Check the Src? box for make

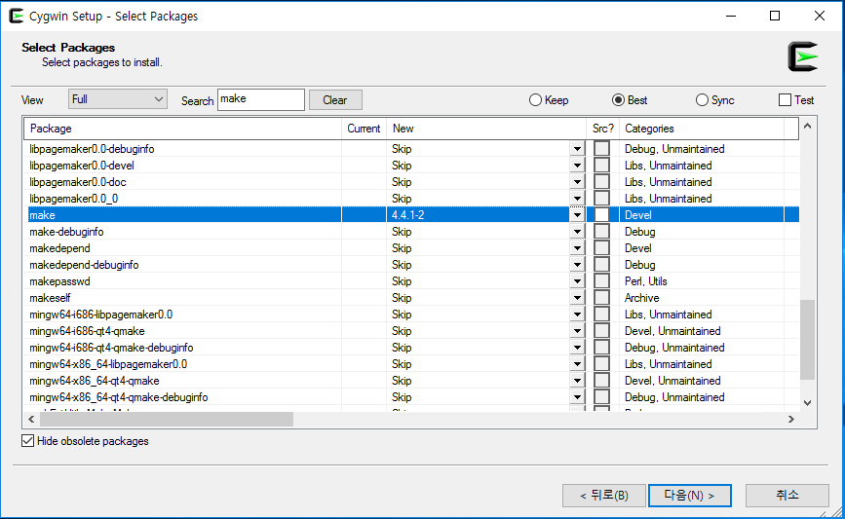[601, 215]
